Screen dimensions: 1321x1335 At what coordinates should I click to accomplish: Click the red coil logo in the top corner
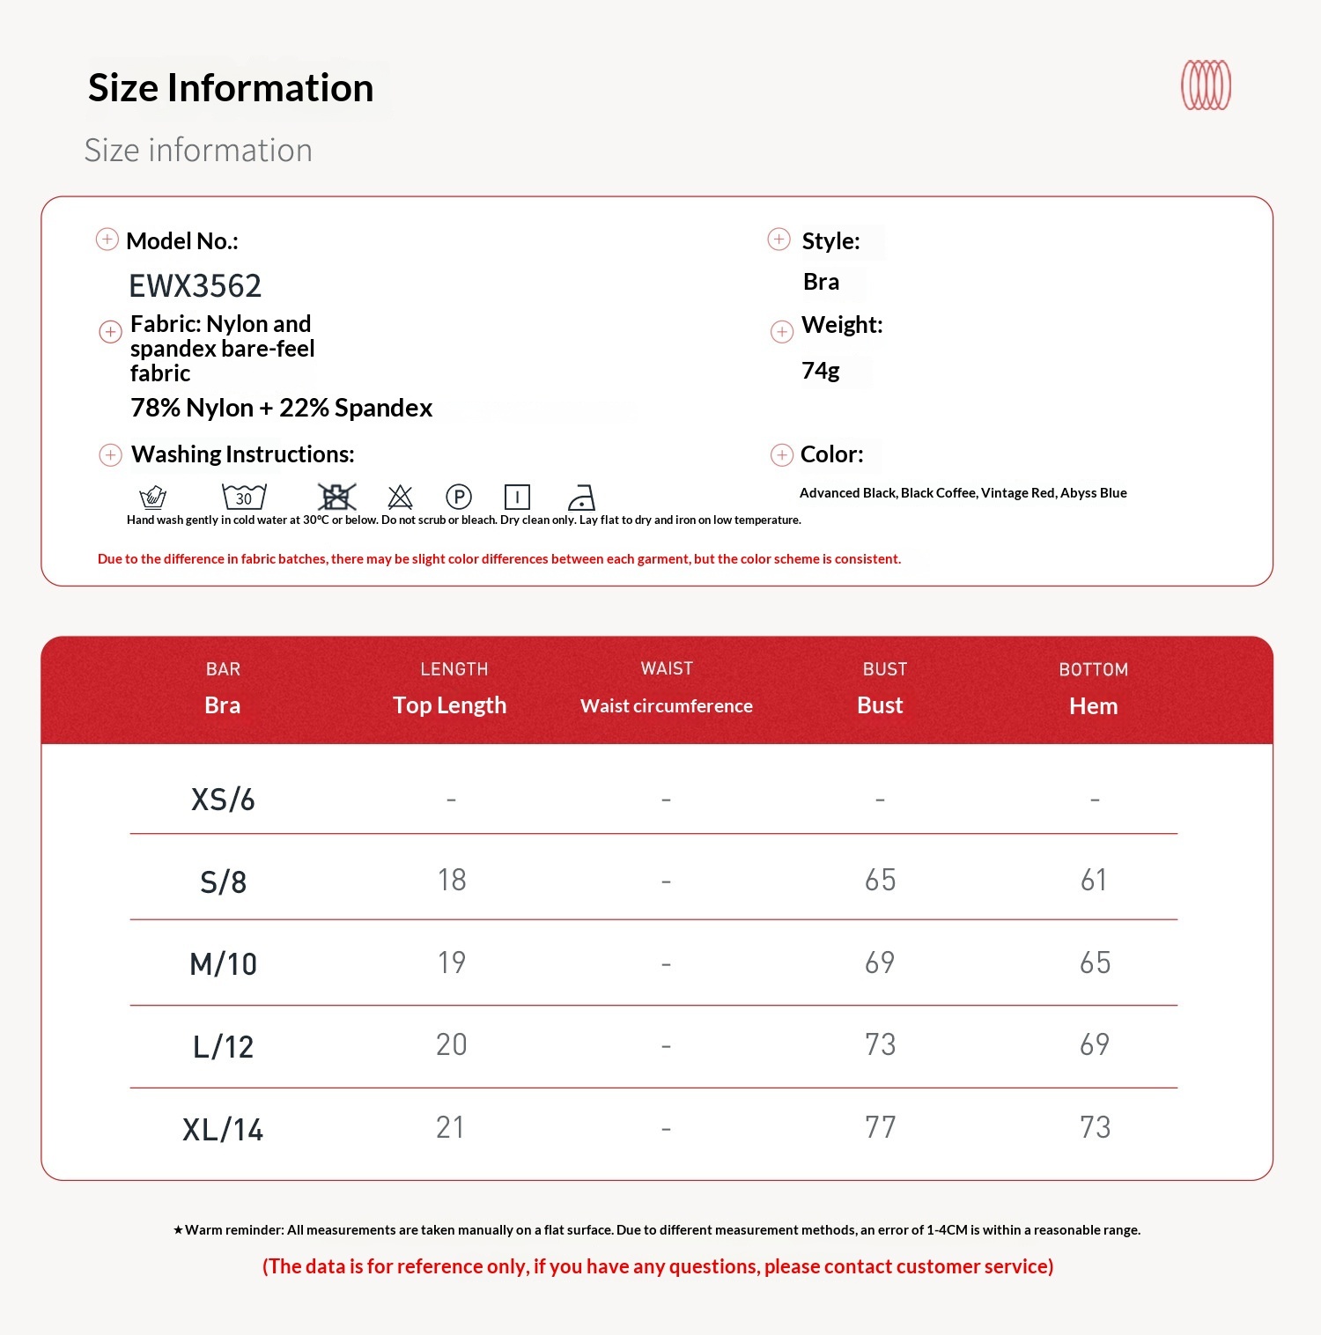point(1206,85)
